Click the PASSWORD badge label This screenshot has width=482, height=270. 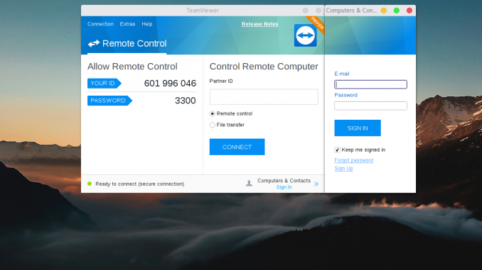coord(109,101)
